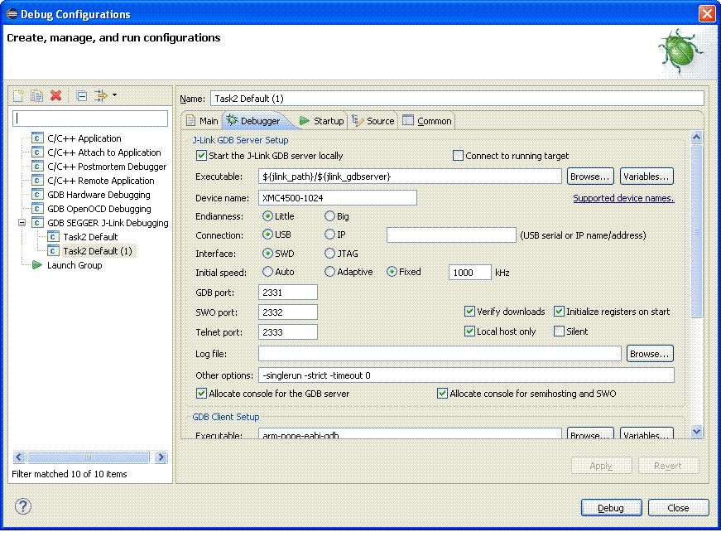Click the Name field
721x537 pixels.
point(457,99)
